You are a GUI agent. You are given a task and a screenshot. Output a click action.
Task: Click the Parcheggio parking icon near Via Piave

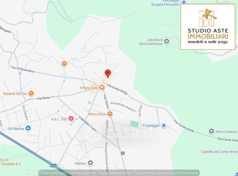click(x=163, y=126)
